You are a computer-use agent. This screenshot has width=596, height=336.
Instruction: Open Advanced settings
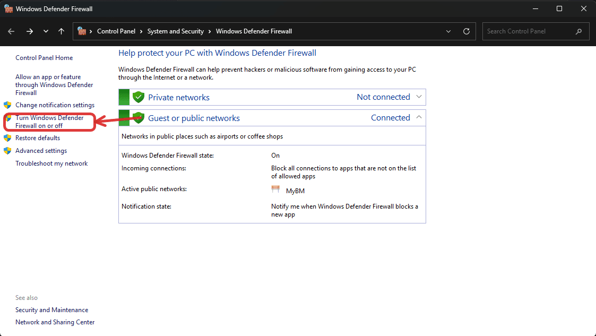click(41, 151)
